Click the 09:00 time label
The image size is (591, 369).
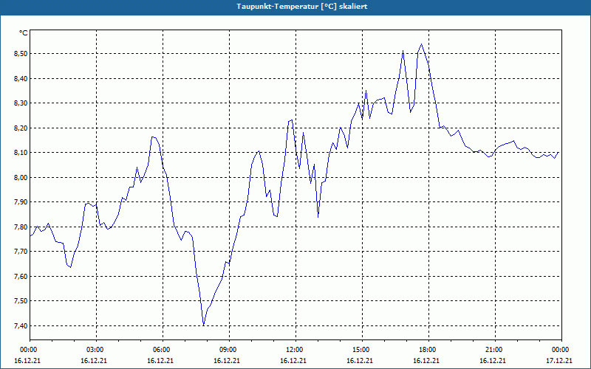click(227, 350)
